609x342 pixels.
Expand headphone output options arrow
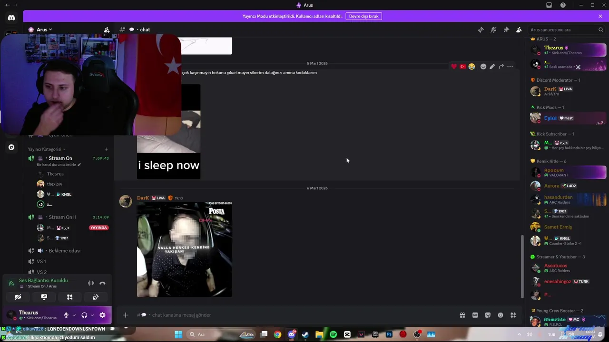point(92,315)
